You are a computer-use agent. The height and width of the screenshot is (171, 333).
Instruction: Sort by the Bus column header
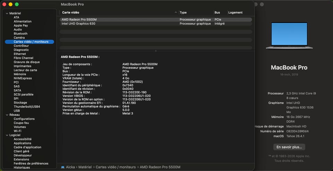[217, 12]
